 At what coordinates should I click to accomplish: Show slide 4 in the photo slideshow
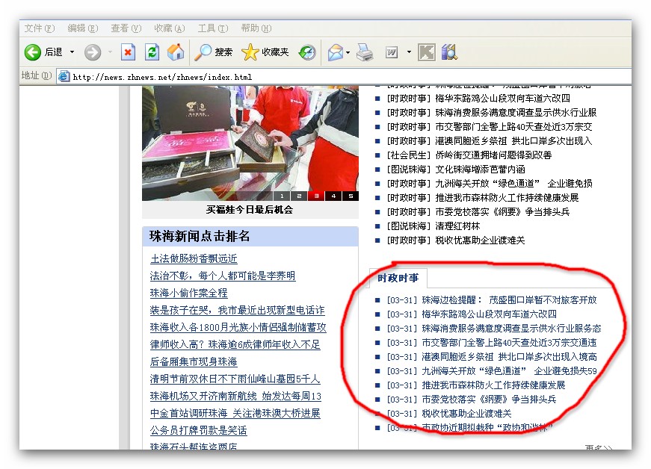click(333, 196)
